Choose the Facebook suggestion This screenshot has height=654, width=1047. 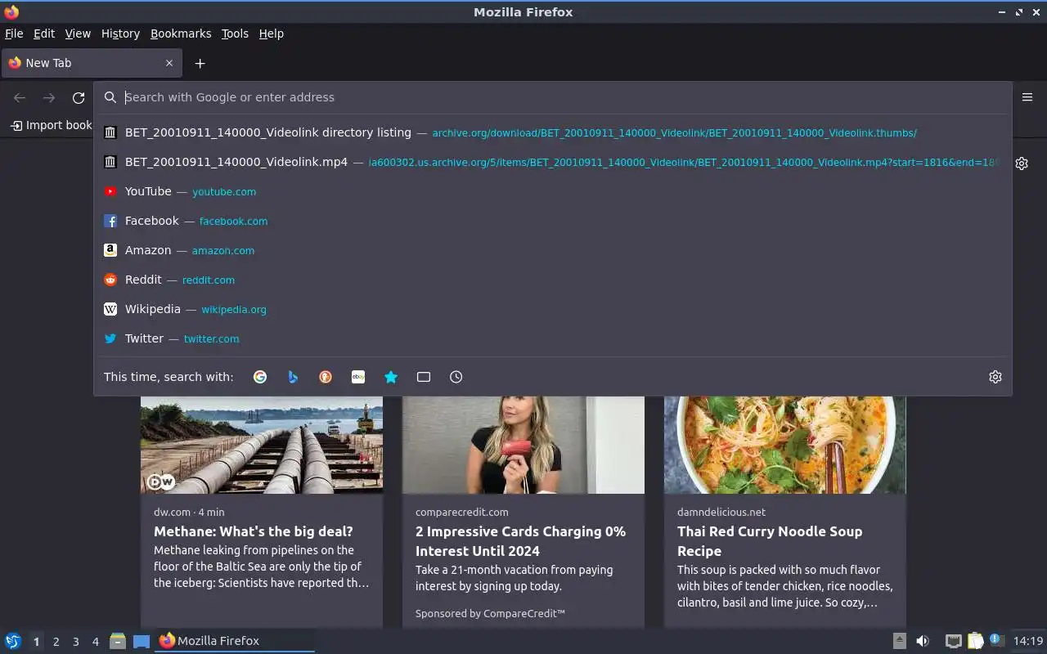553,221
